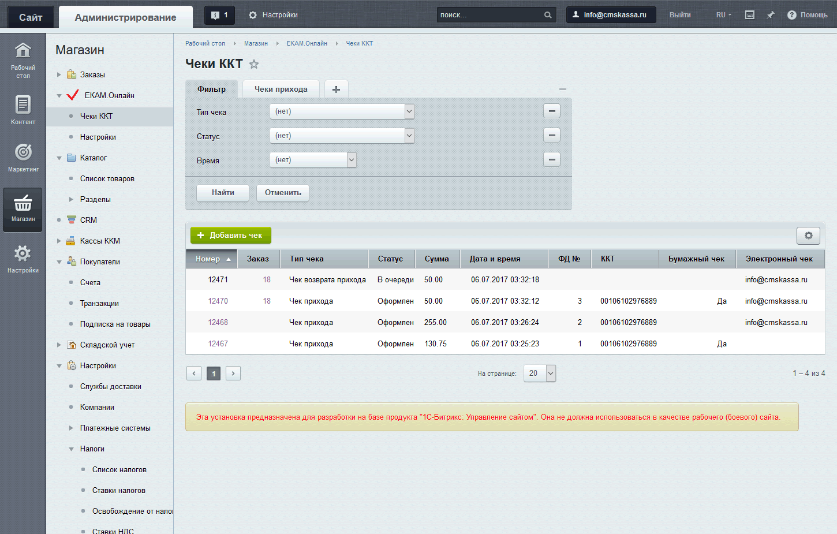Click the pin icon in header
Screen dimensions: 837x534
(771, 15)
